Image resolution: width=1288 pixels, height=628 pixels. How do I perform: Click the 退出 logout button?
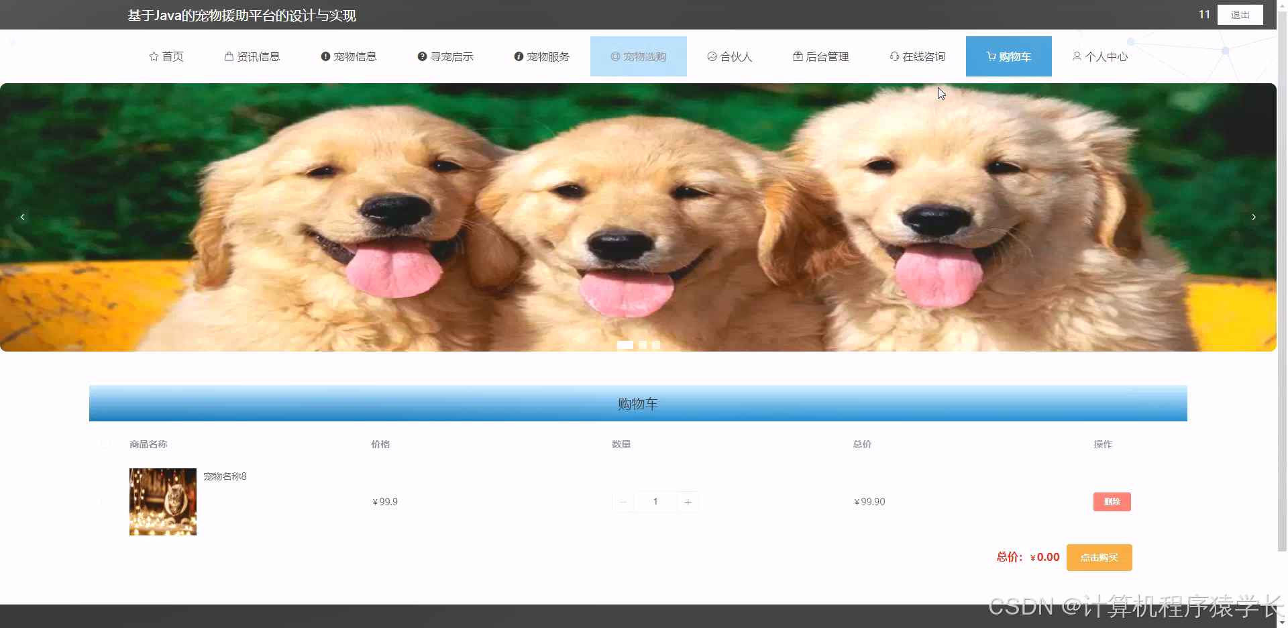(x=1240, y=14)
